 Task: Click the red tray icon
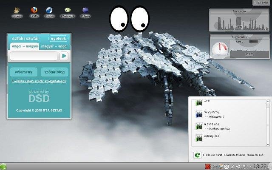208,167
